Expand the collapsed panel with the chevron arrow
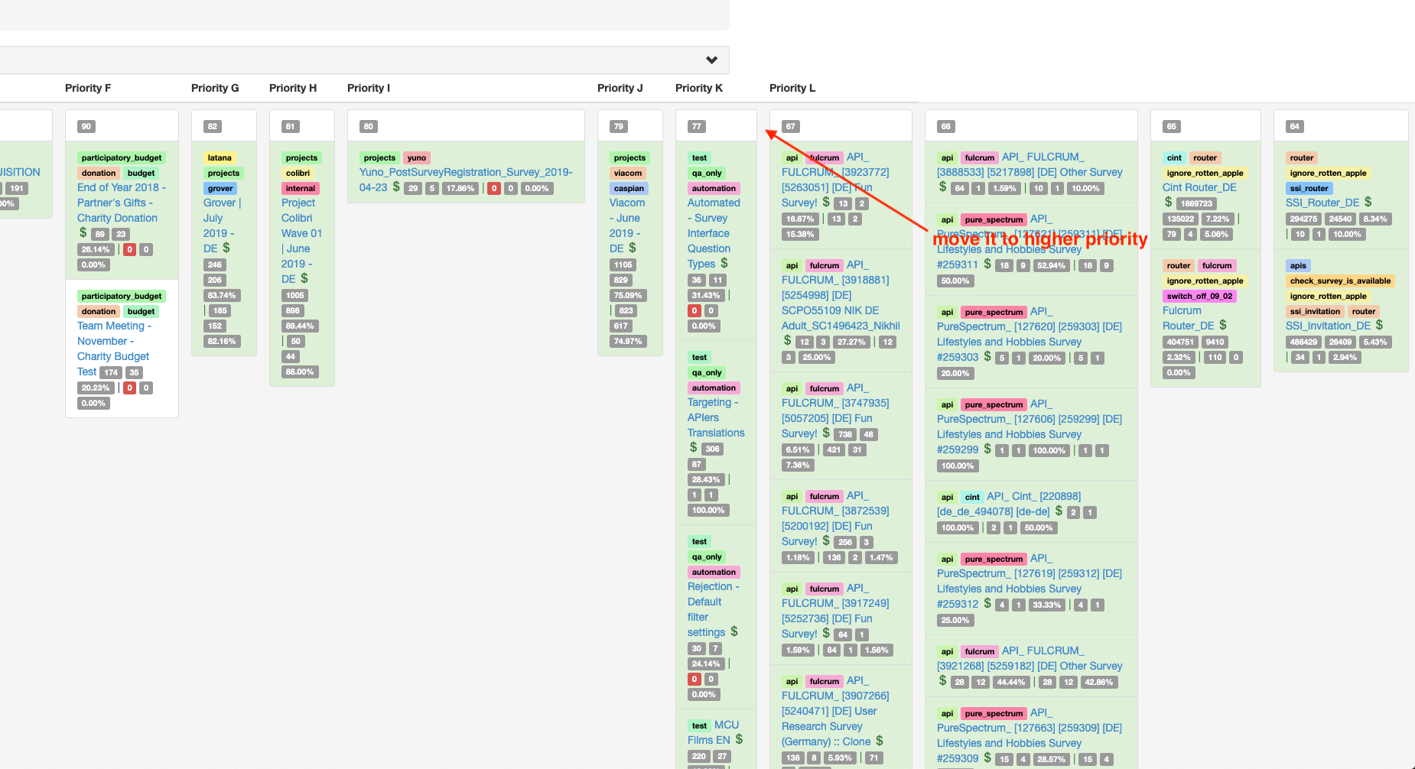Image resolution: width=1415 pixels, height=769 pixels. [x=711, y=60]
